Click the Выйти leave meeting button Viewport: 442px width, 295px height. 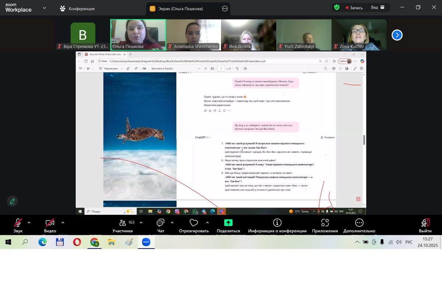point(425,225)
